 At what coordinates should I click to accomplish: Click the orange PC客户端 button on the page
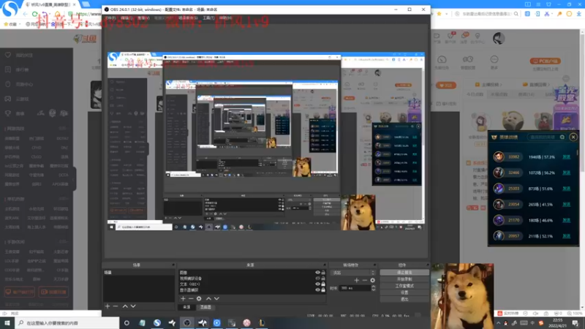pyautogui.click(x=545, y=61)
